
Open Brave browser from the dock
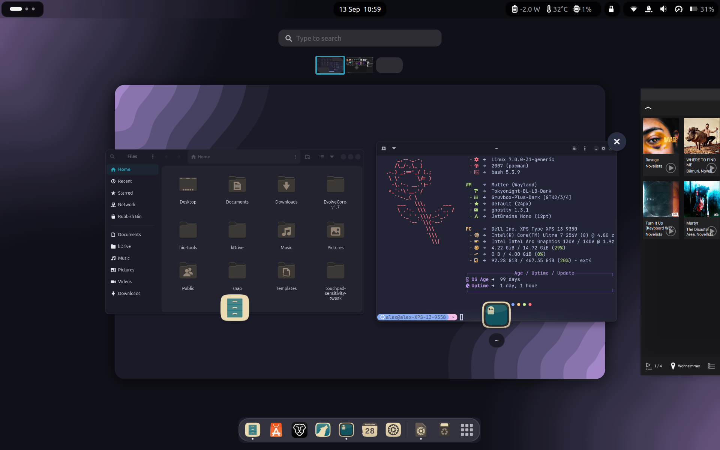tap(299, 430)
